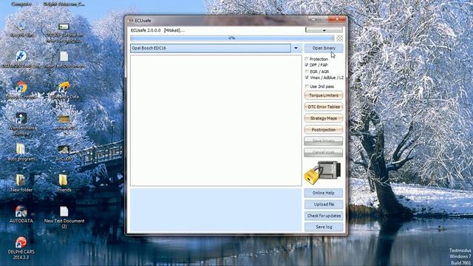Screen dimensions: 473x266
Task: Toggle the Vmax / Adblue checkbox
Action: coord(307,78)
